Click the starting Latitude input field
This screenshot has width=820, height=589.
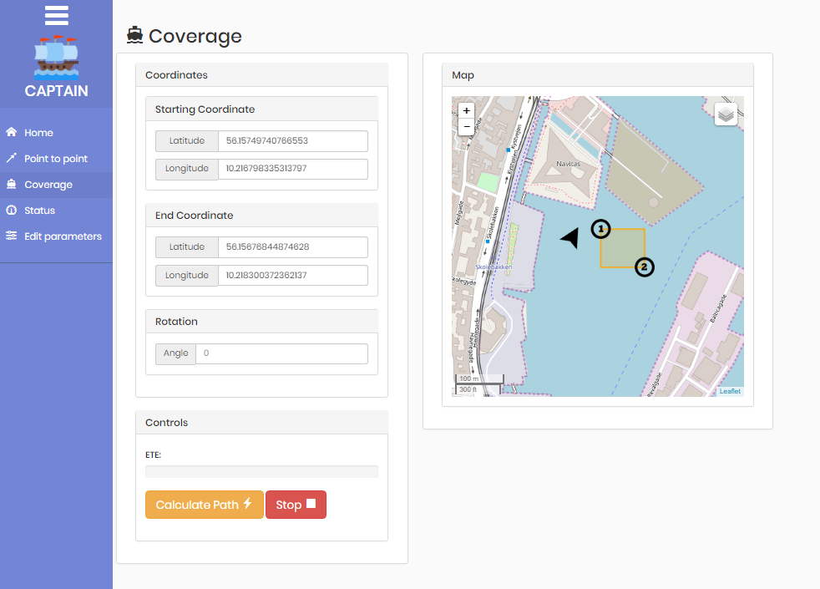point(293,140)
